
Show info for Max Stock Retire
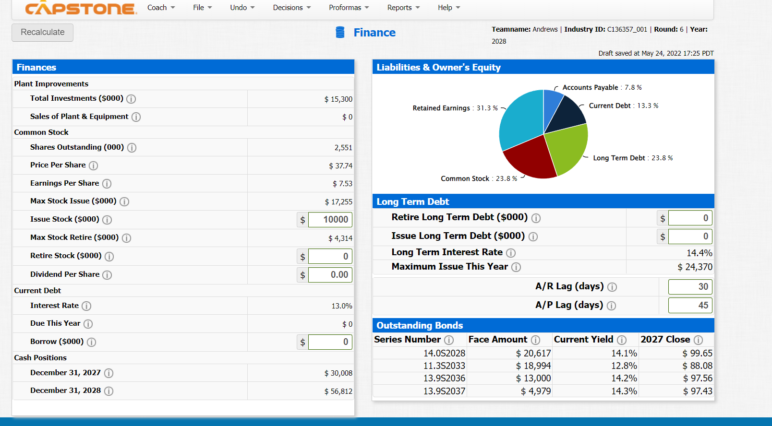coord(127,238)
